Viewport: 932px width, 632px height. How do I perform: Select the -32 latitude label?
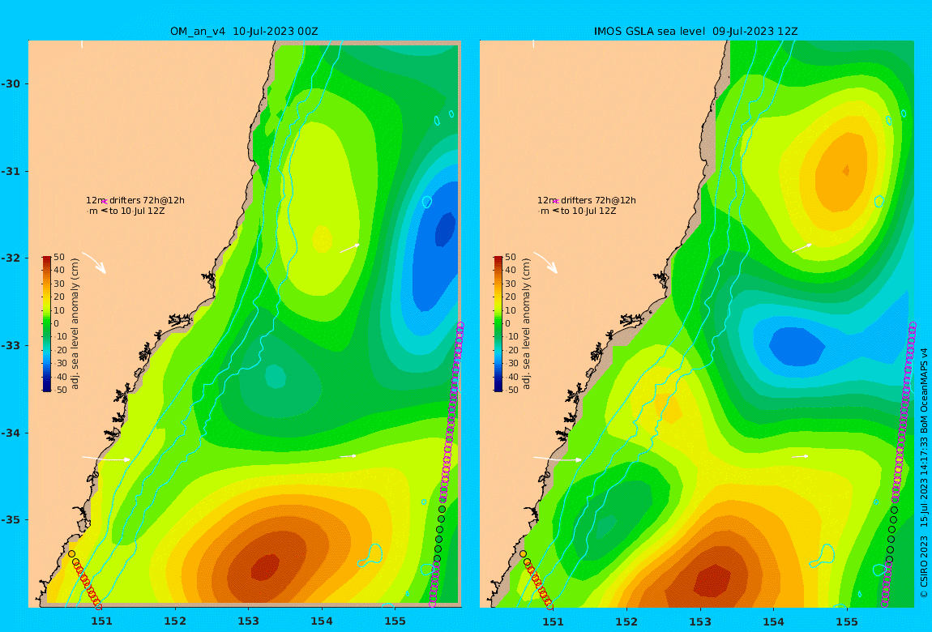(x=11, y=258)
